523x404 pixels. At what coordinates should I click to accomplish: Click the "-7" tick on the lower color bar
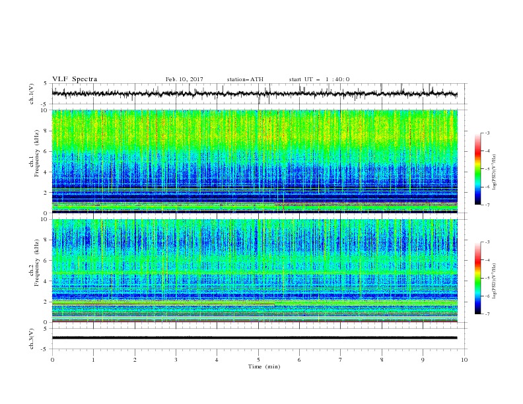(x=487, y=314)
